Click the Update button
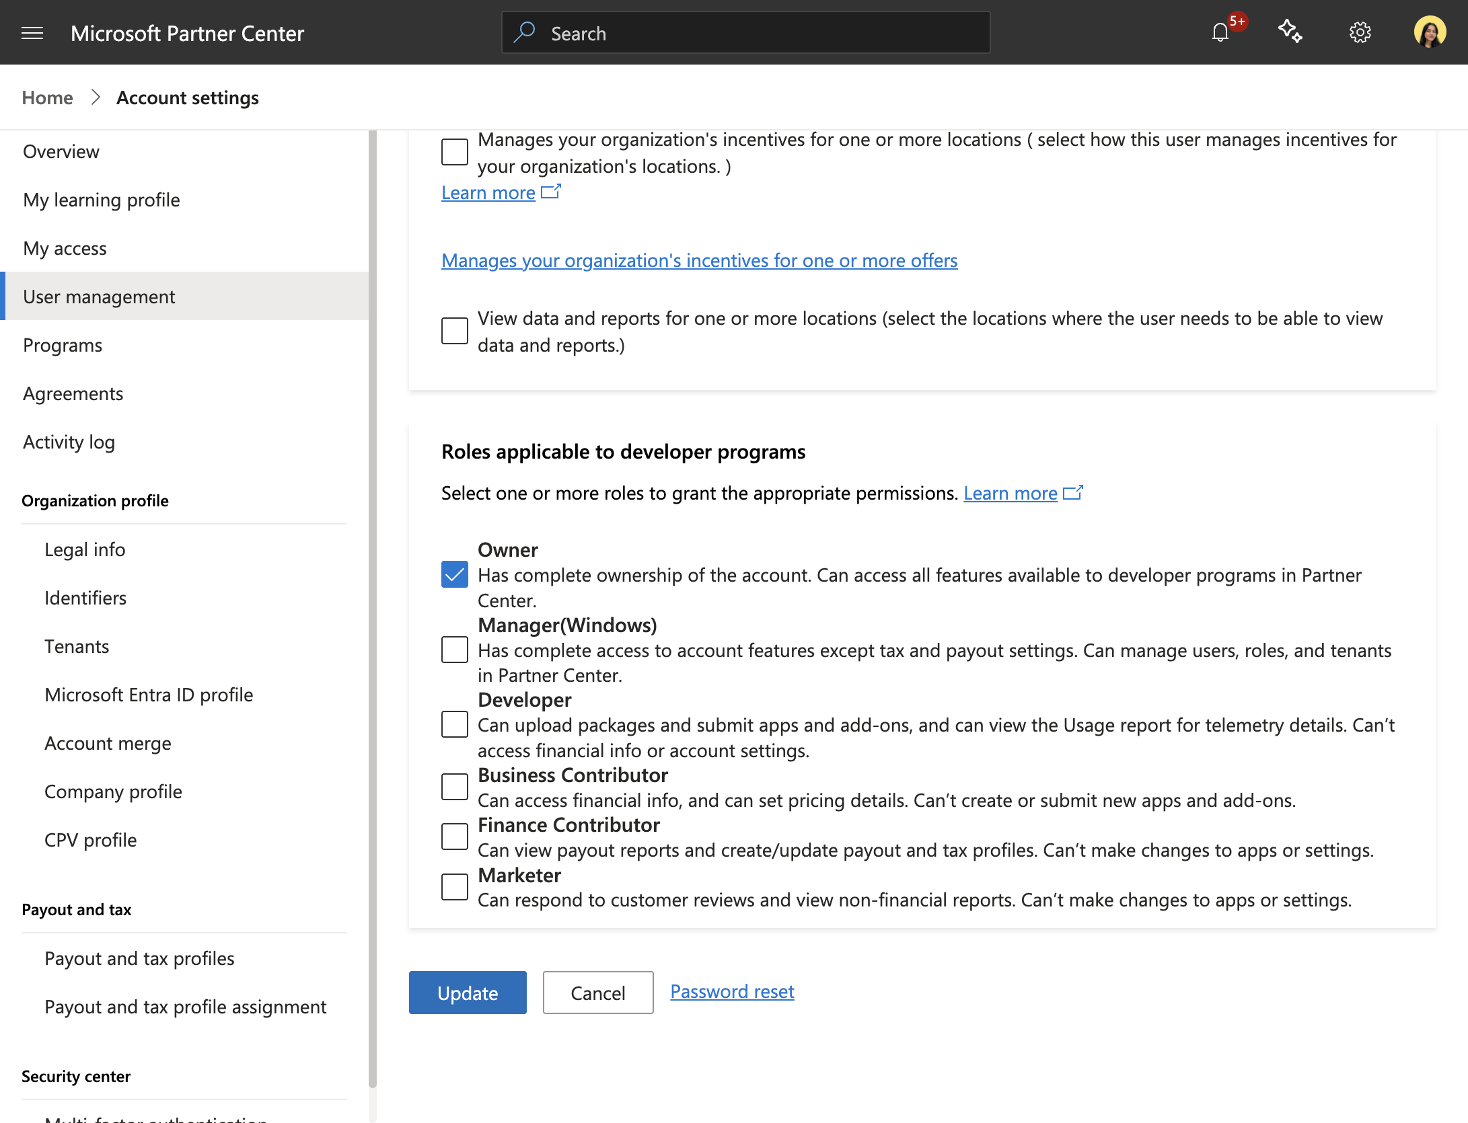 [468, 993]
